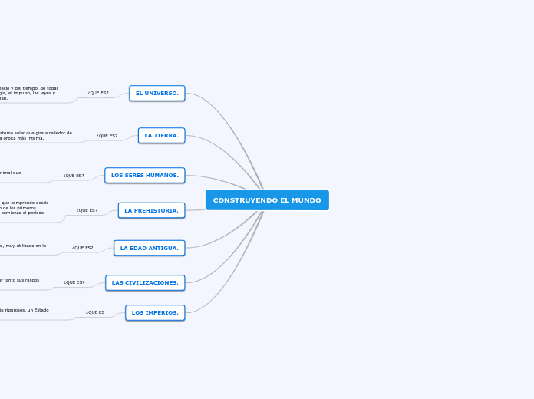Select ¿QUE ES? beside LA TIERRA.
534x399 pixels.
pos(107,136)
